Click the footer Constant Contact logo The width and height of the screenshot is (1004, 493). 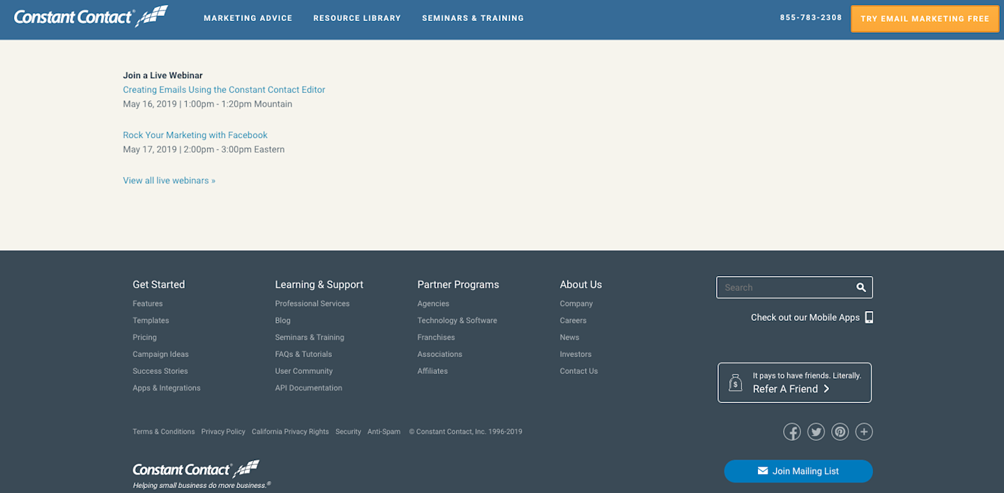(x=196, y=469)
